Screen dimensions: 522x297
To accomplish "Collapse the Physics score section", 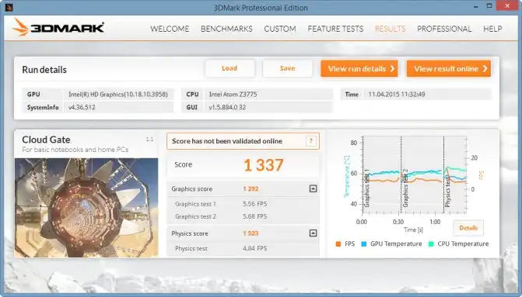I will pos(313,233).
